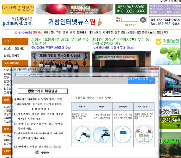Select 건강·생활 menu item
Image resolution: width=181 pixels, height=158 pixels.
tap(120, 32)
